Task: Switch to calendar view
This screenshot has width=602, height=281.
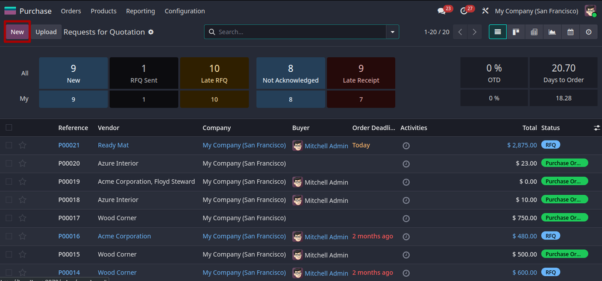Action: (x=571, y=32)
